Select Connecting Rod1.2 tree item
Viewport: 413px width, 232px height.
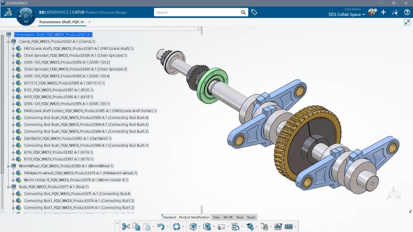pos(79,201)
